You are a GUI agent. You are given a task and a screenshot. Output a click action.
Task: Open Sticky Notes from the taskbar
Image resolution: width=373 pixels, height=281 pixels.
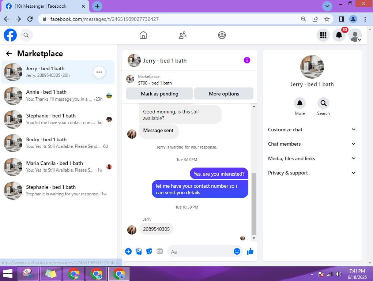point(51,274)
